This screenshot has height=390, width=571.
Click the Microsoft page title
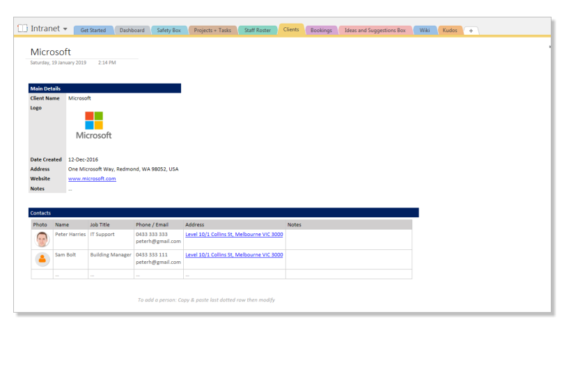tap(51, 52)
